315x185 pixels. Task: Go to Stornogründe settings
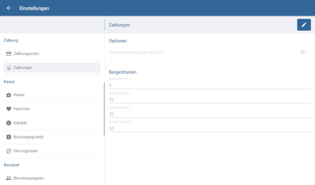point(26,151)
